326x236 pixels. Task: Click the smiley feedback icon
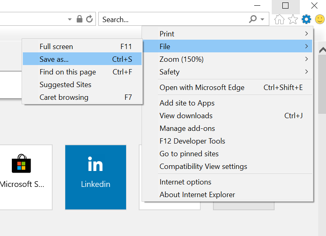pyautogui.click(x=319, y=19)
